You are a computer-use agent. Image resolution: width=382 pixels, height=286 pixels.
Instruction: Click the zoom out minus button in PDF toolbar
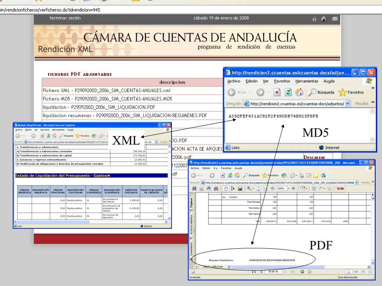click(x=273, y=188)
